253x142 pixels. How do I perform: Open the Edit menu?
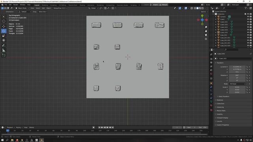(10, 5)
